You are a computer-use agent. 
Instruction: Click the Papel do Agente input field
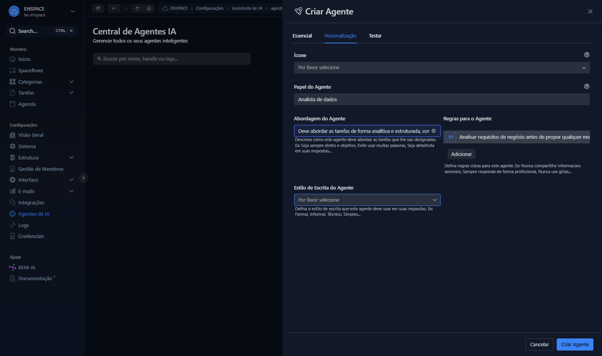442,99
